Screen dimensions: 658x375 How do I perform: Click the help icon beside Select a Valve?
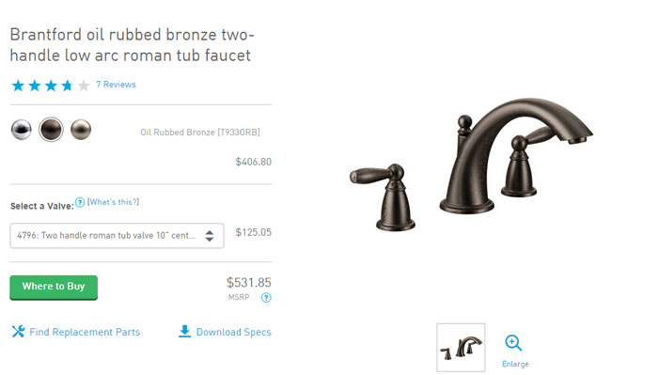point(80,203)
